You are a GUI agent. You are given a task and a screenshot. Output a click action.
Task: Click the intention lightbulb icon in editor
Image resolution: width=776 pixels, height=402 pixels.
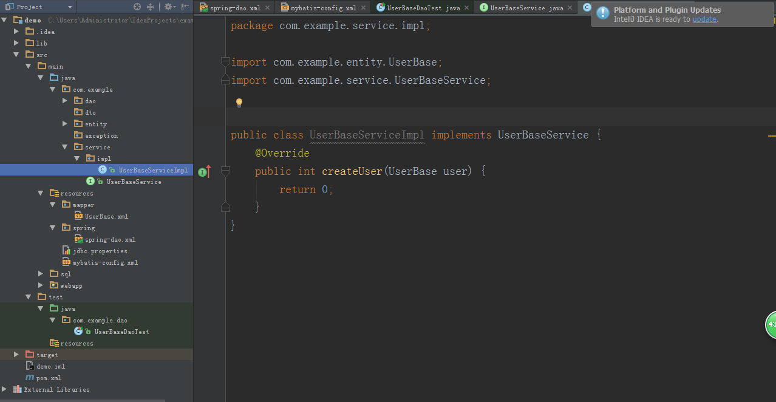point(239,103)
